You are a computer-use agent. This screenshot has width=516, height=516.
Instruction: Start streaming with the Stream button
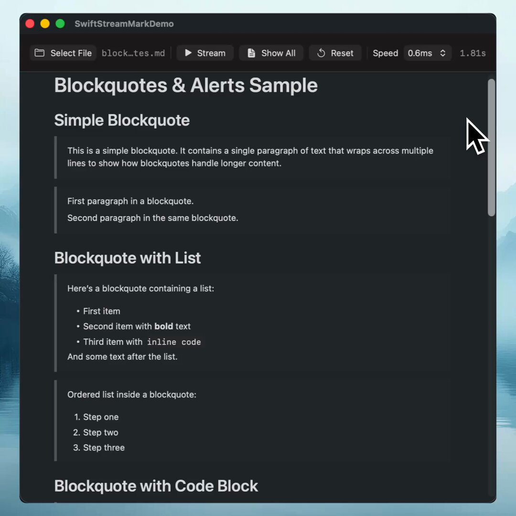click(205, 53)
